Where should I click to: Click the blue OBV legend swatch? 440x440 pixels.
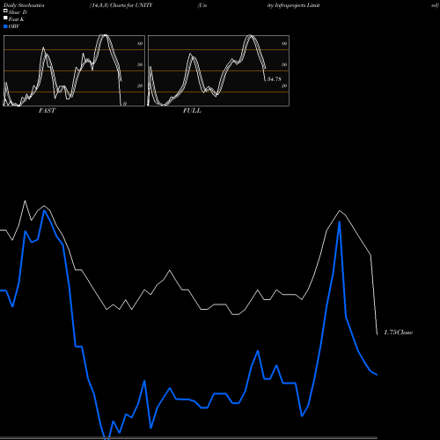point(5,26)
